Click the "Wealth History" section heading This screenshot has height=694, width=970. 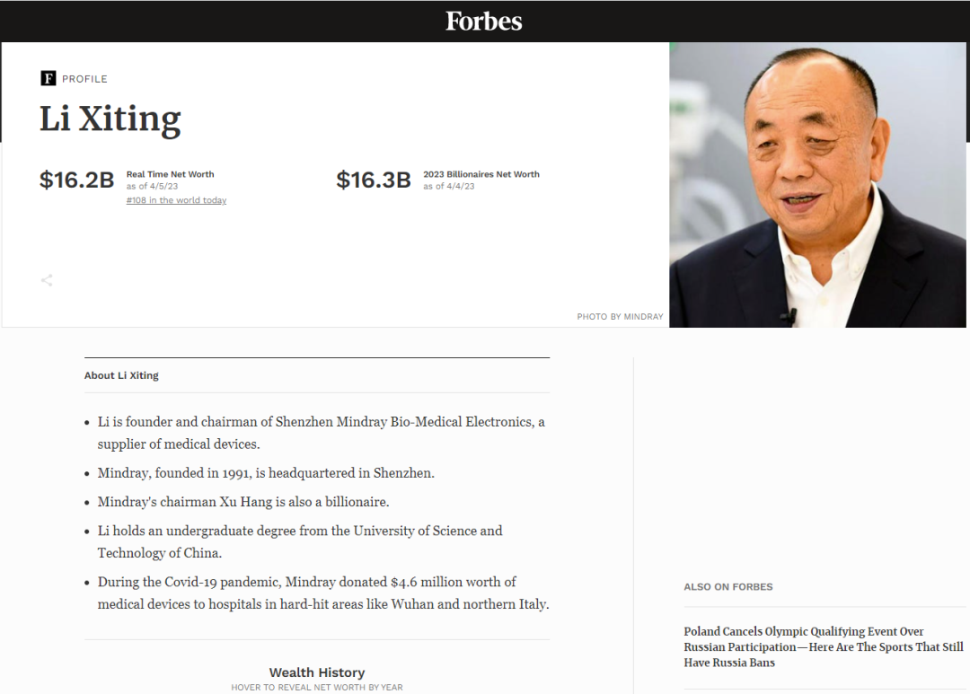coord(317,672)
